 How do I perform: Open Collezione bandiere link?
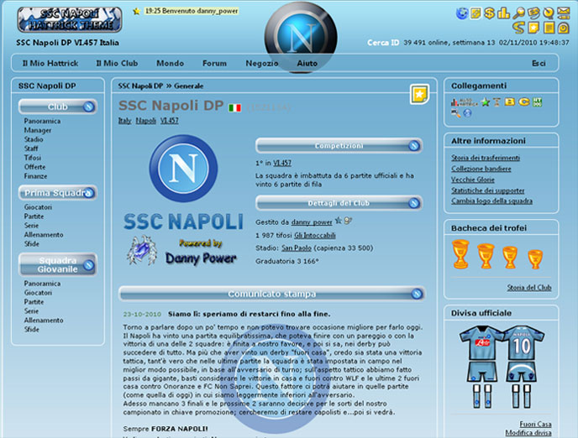tap(481, 169)
